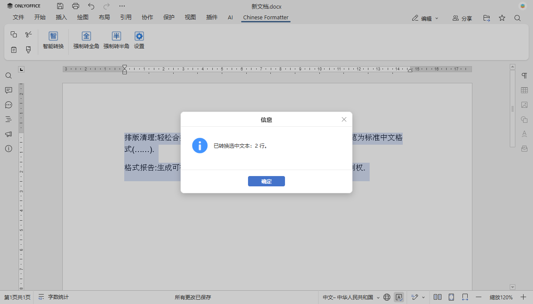Viewport: 533px width, 304px height.
Task: Zoom in with the plus button
Action: pos(523,297)
